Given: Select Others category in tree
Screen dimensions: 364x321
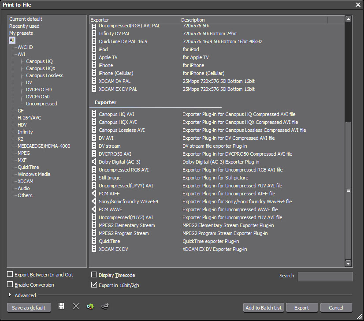Looking at the screenshot, I should point(25,195).
